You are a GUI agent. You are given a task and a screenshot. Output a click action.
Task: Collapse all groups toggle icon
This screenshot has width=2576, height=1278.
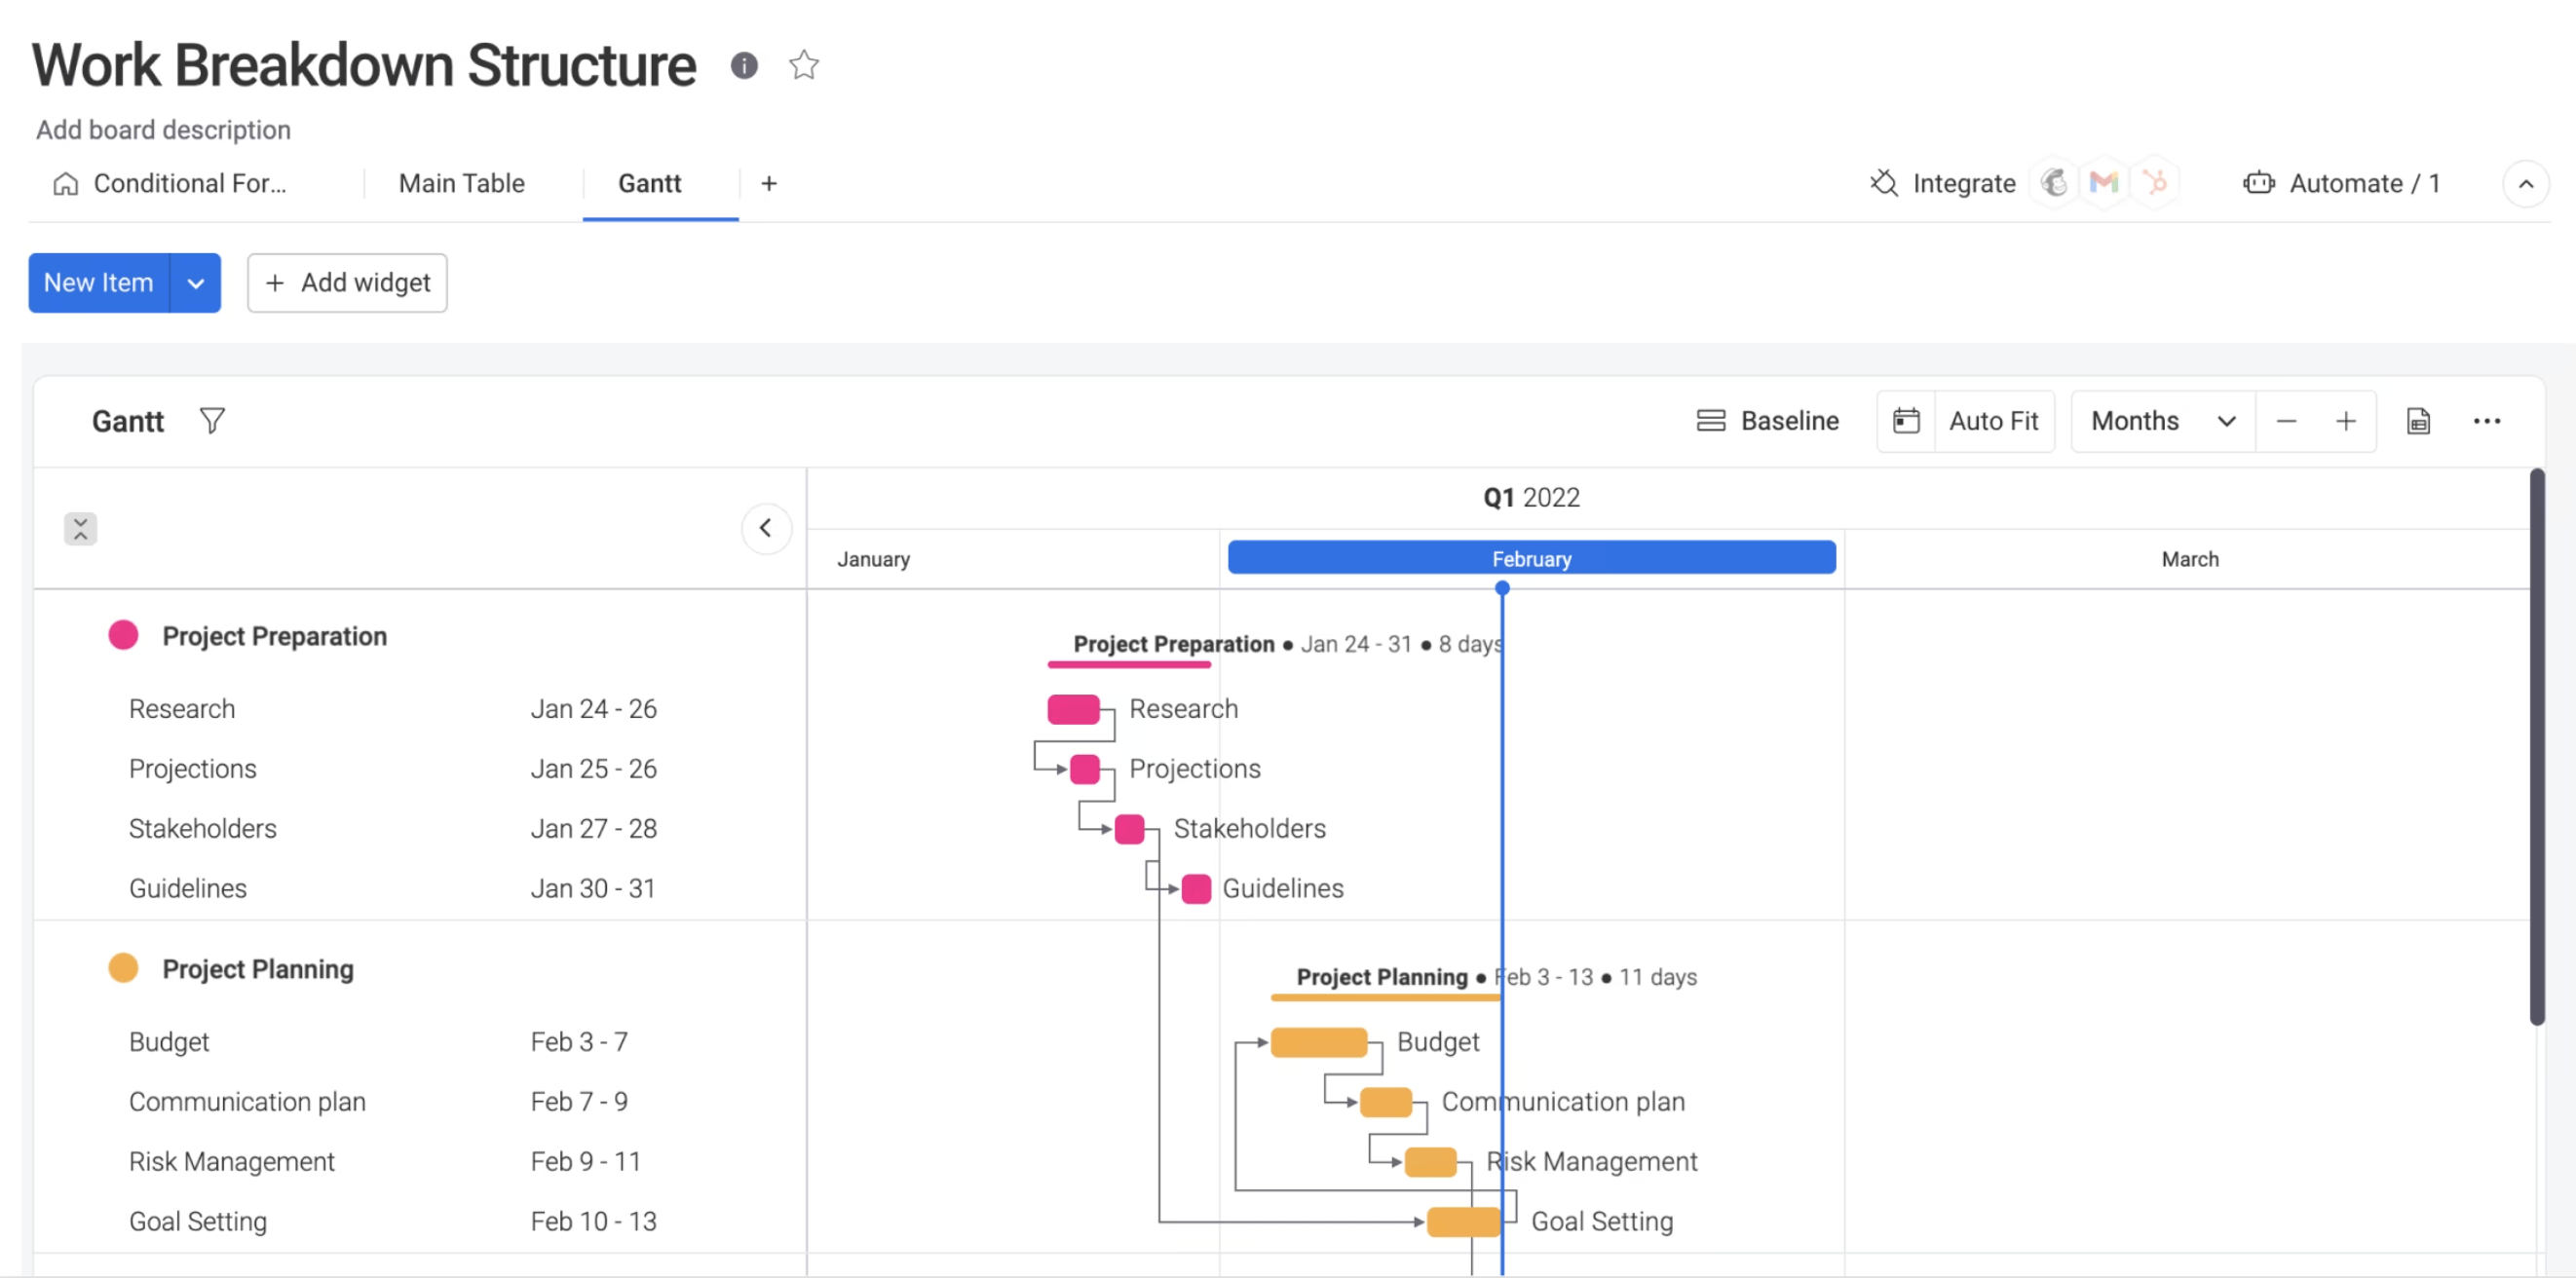(80, 528)
